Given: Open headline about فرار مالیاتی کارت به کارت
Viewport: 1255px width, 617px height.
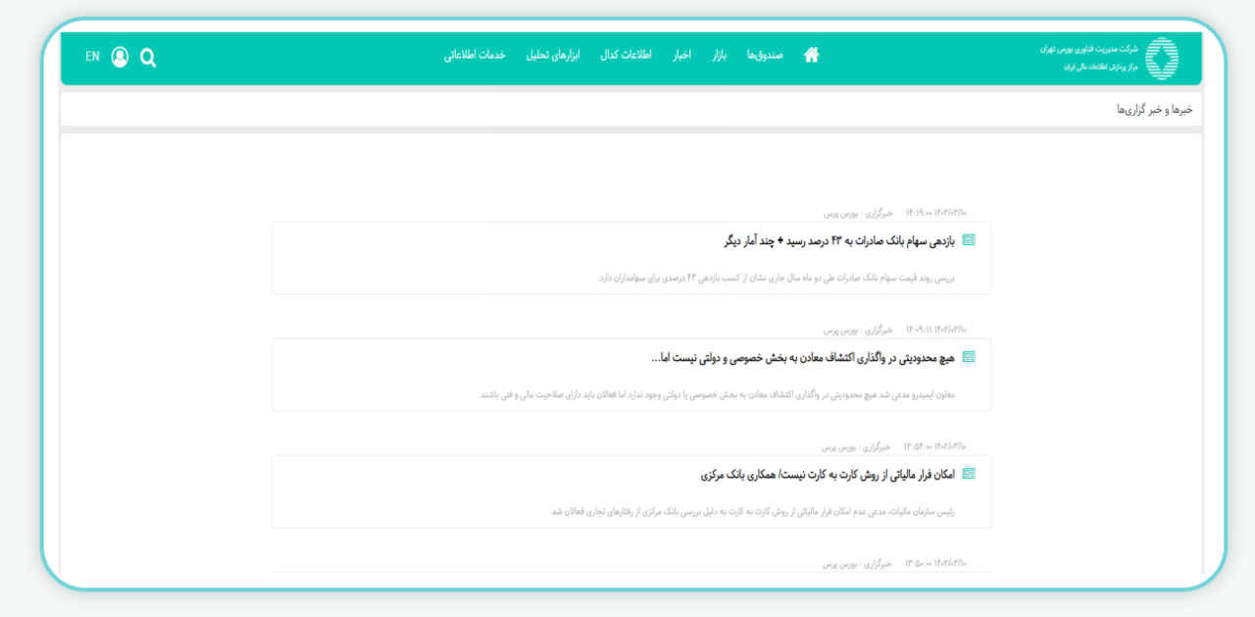Looking at the screenshot, I should point(828,475).
